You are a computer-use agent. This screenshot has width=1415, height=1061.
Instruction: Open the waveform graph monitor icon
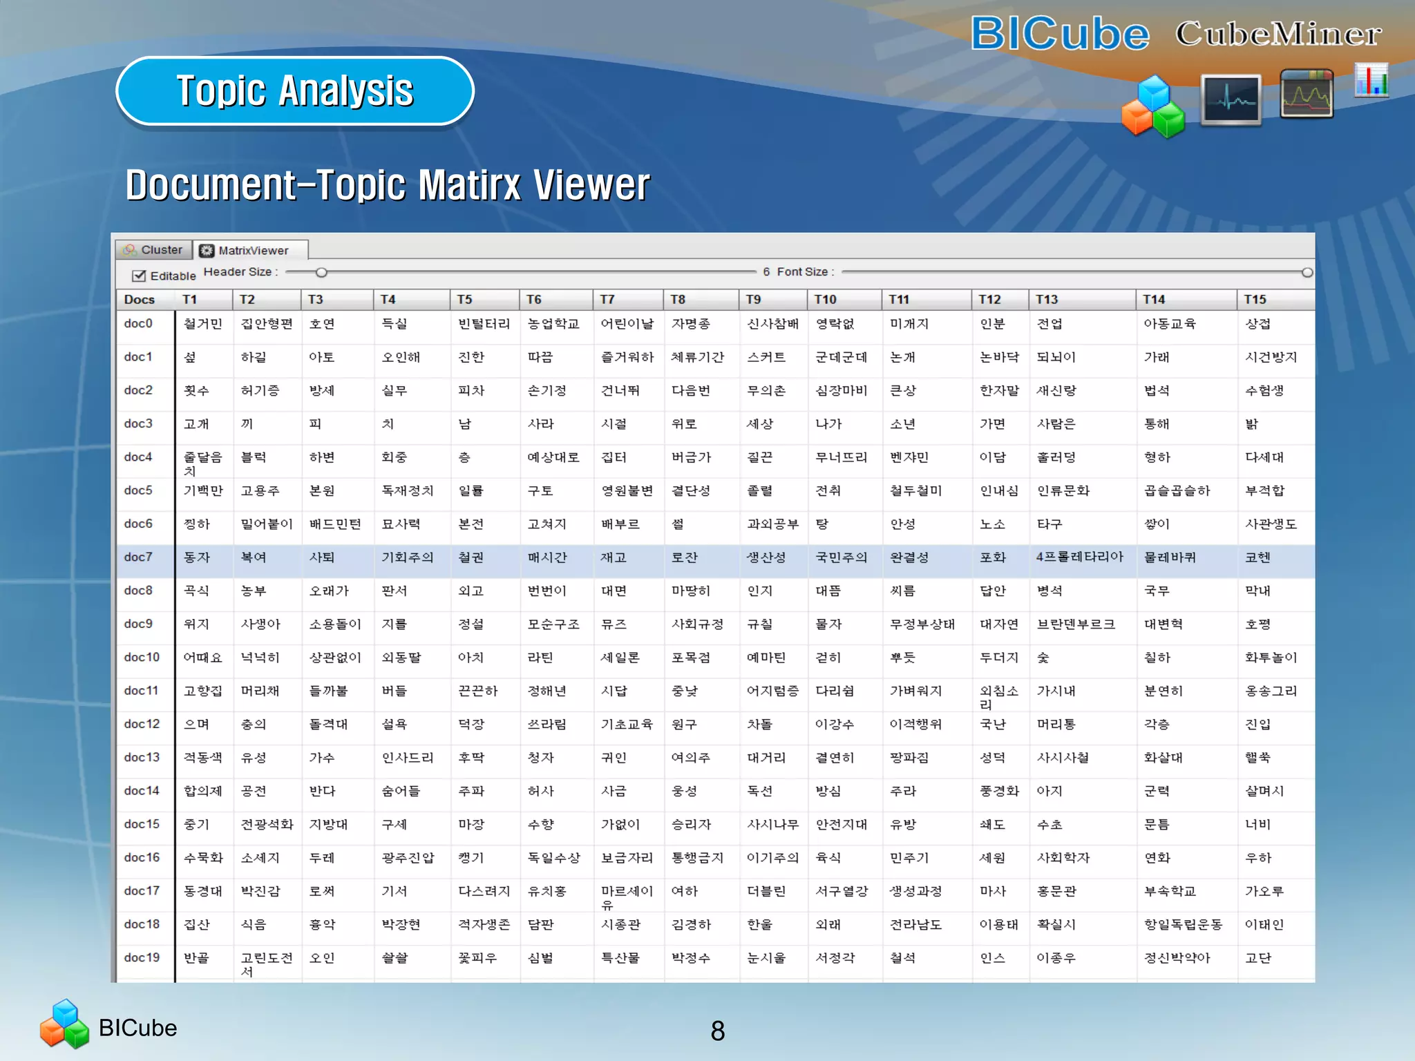[x=1306, y=93]
